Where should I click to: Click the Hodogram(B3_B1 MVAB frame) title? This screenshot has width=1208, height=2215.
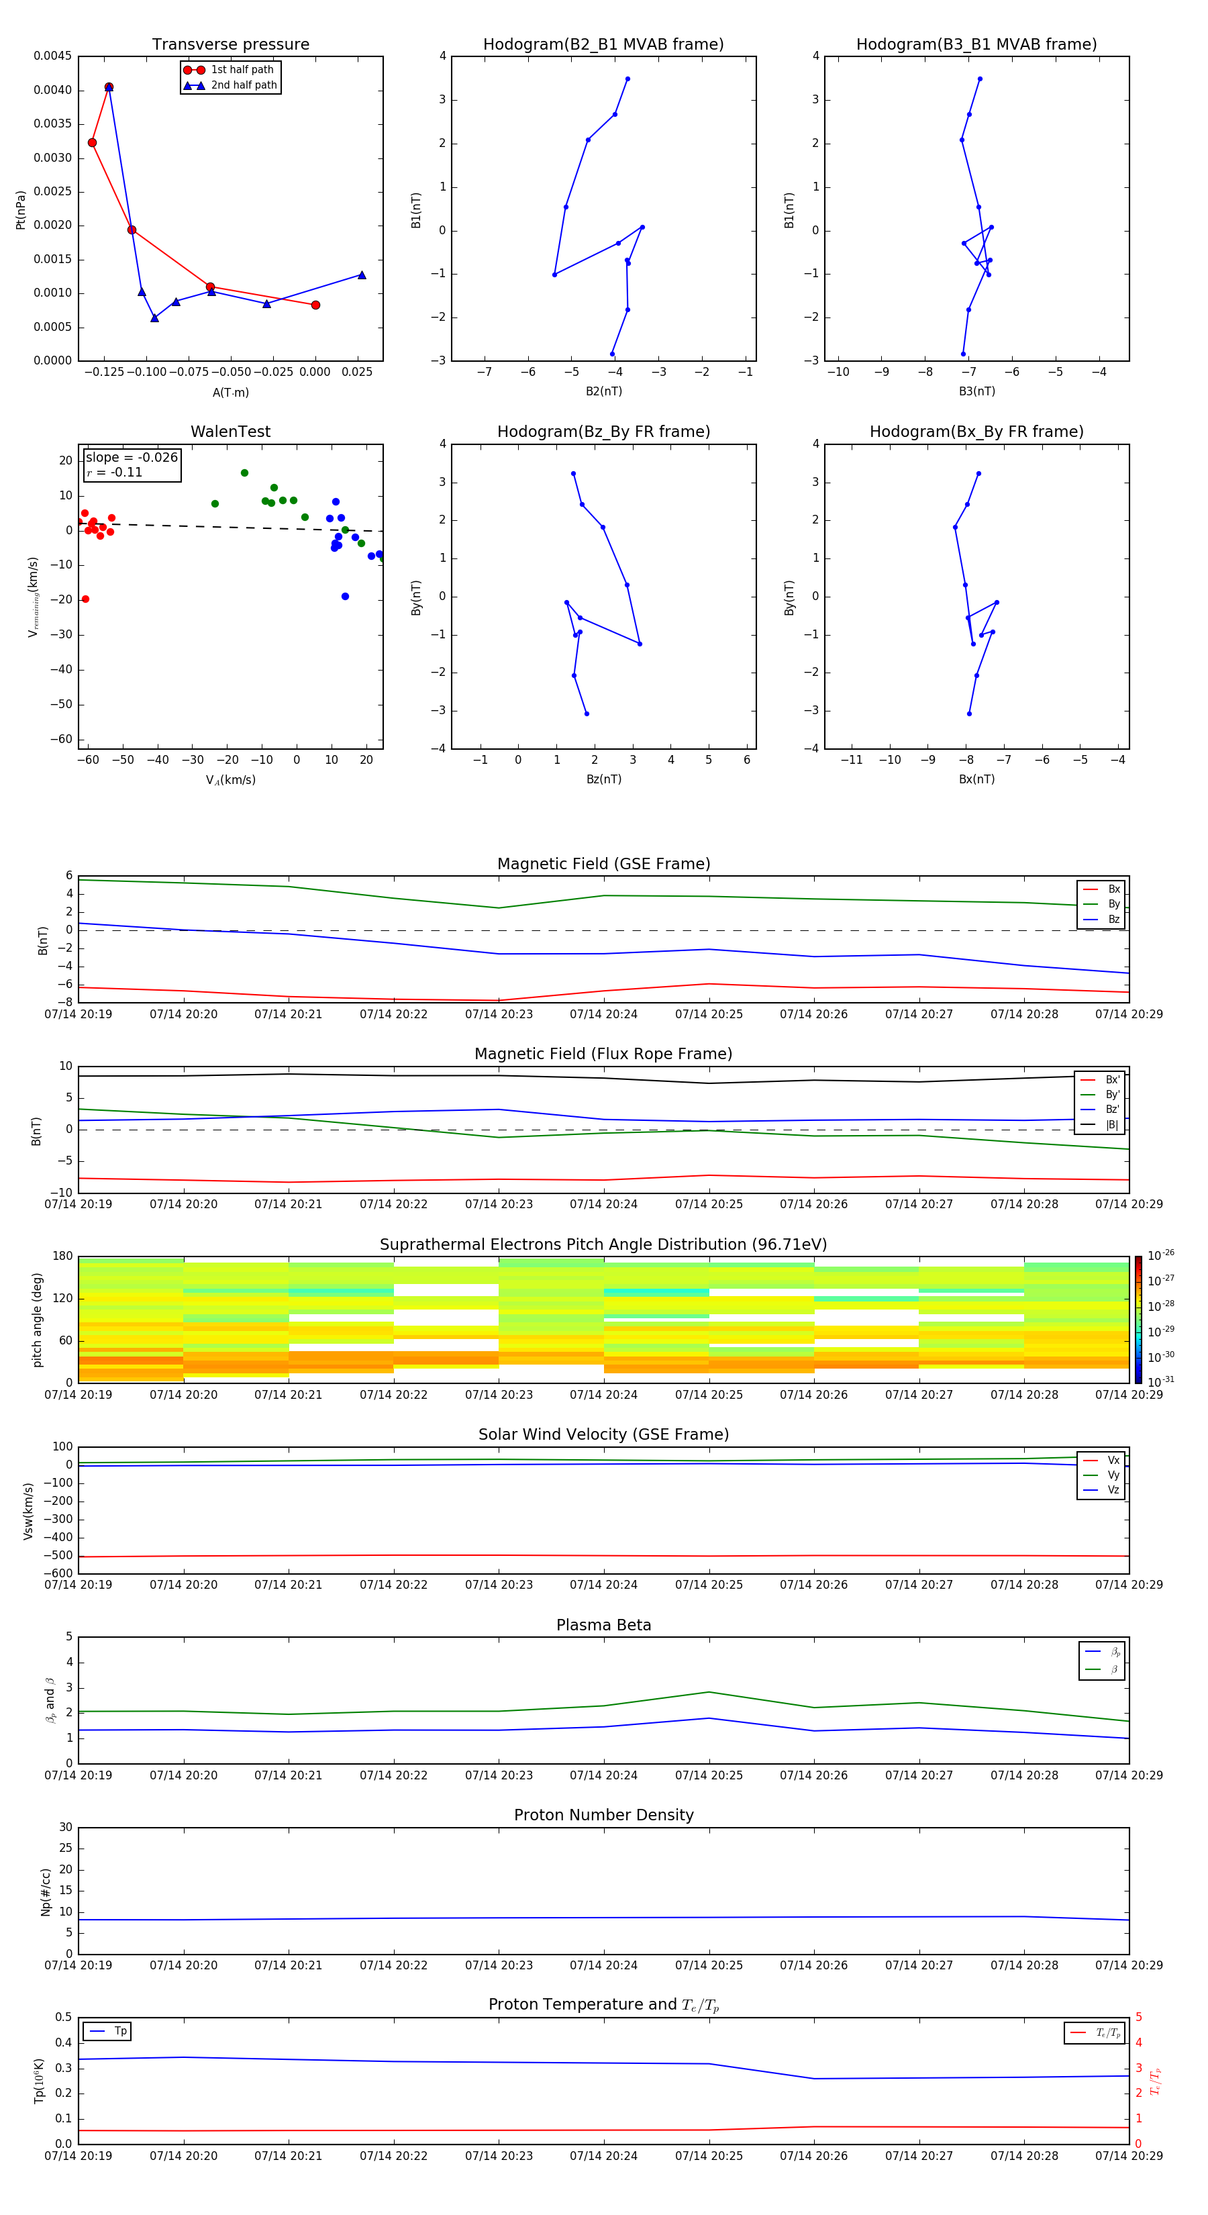976,45
